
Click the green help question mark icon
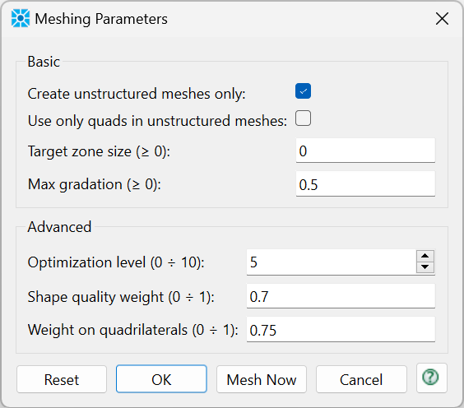point(431,378)
